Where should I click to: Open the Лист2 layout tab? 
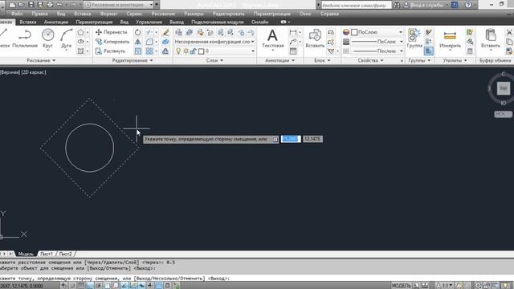(65, 254)
